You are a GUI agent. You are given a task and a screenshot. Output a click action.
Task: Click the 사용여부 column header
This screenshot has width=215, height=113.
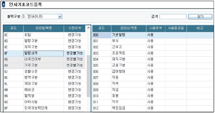pyautogui.click(x=156, y=28)
